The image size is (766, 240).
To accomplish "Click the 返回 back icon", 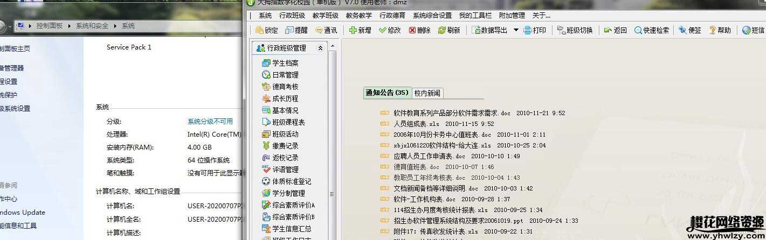I will (x=615, y=30).
